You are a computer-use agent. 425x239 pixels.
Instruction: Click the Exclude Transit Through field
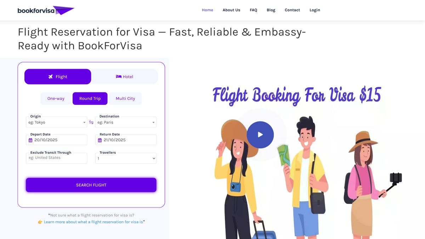click(x=56, y=158)
